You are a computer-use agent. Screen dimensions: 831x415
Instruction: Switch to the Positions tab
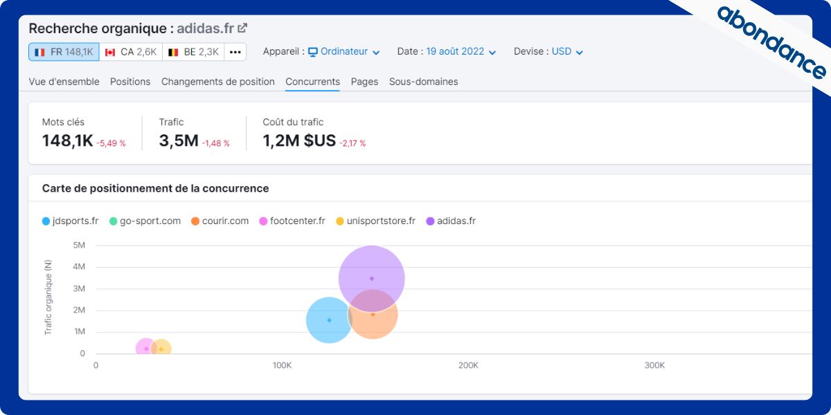[x=130, y=82]
